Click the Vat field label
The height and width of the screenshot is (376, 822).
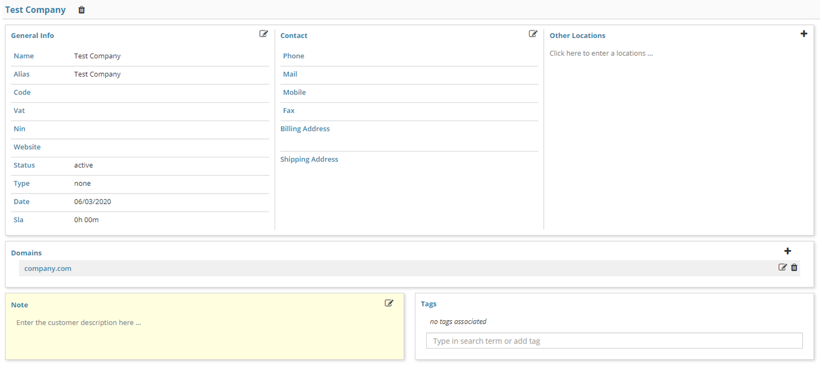click(19, 110)
